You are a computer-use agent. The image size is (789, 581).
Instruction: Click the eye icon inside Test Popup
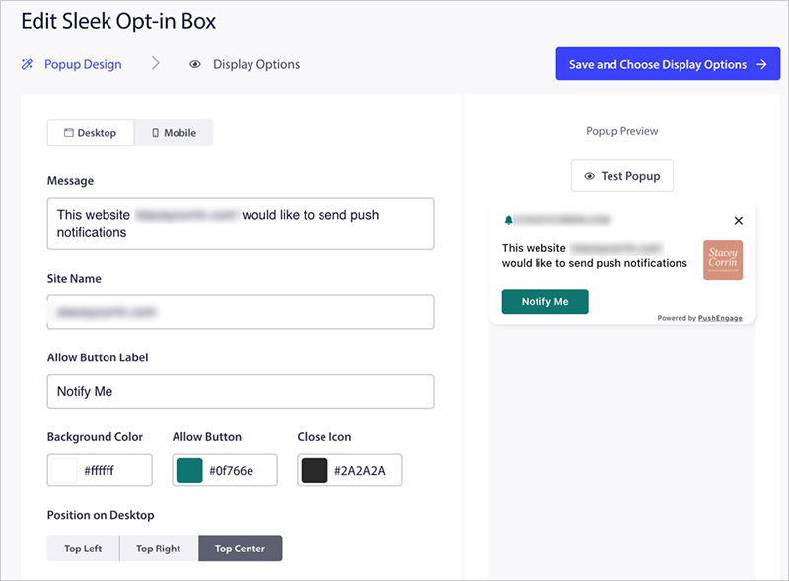pos(588,175)
